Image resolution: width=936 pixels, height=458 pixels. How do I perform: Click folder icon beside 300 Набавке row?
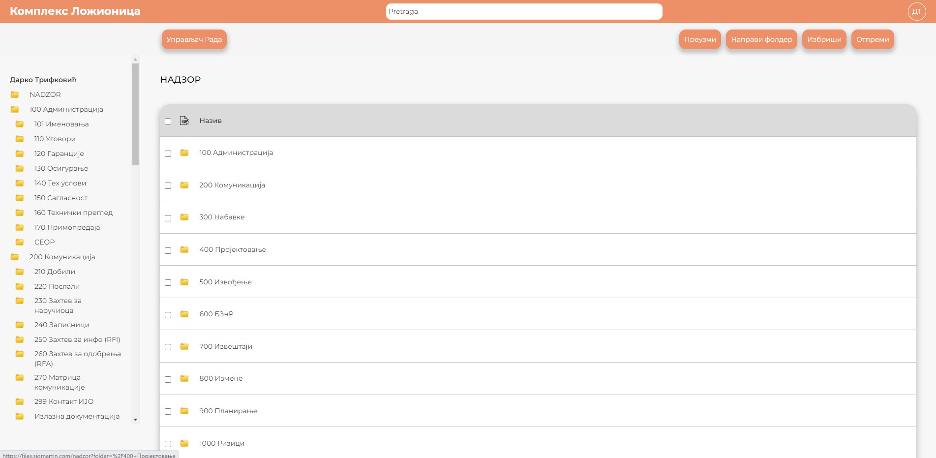point(184,217)
